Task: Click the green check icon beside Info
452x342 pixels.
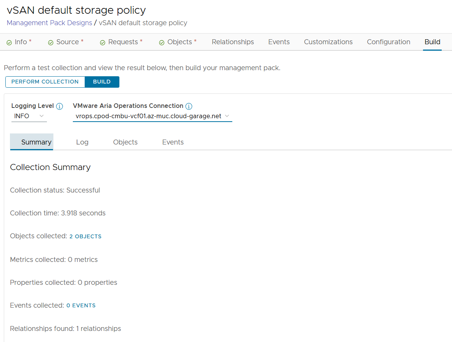Action: click(x=9, y=43)
